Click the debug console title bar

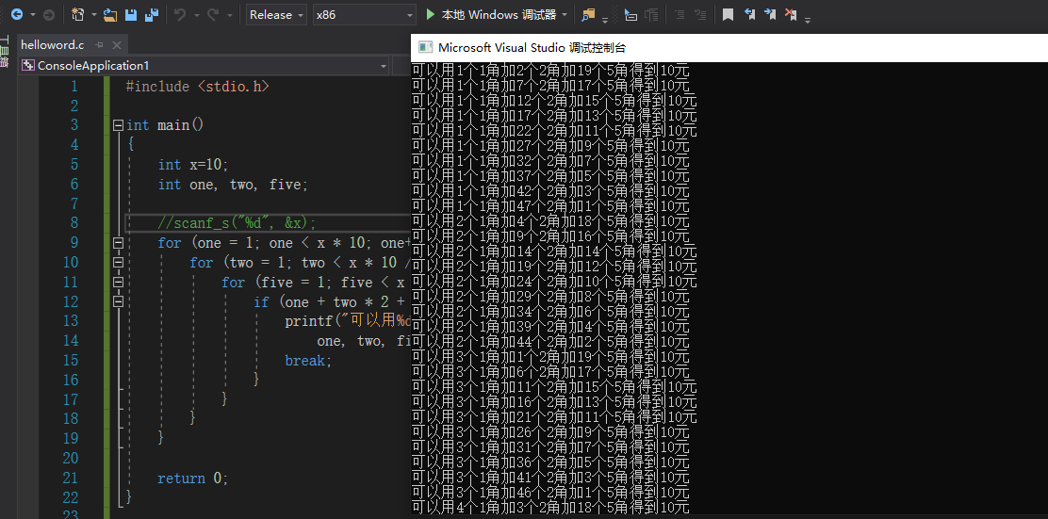click(x=729, y=47)
